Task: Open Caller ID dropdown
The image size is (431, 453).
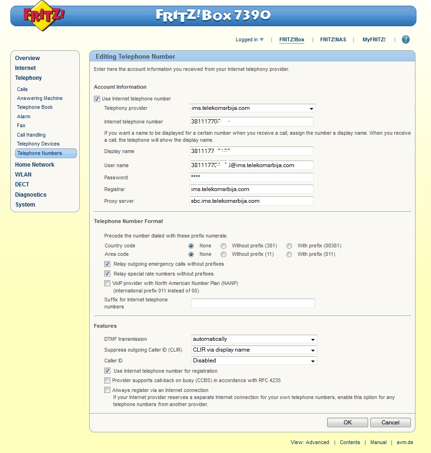Action: (x=254, y=361)
